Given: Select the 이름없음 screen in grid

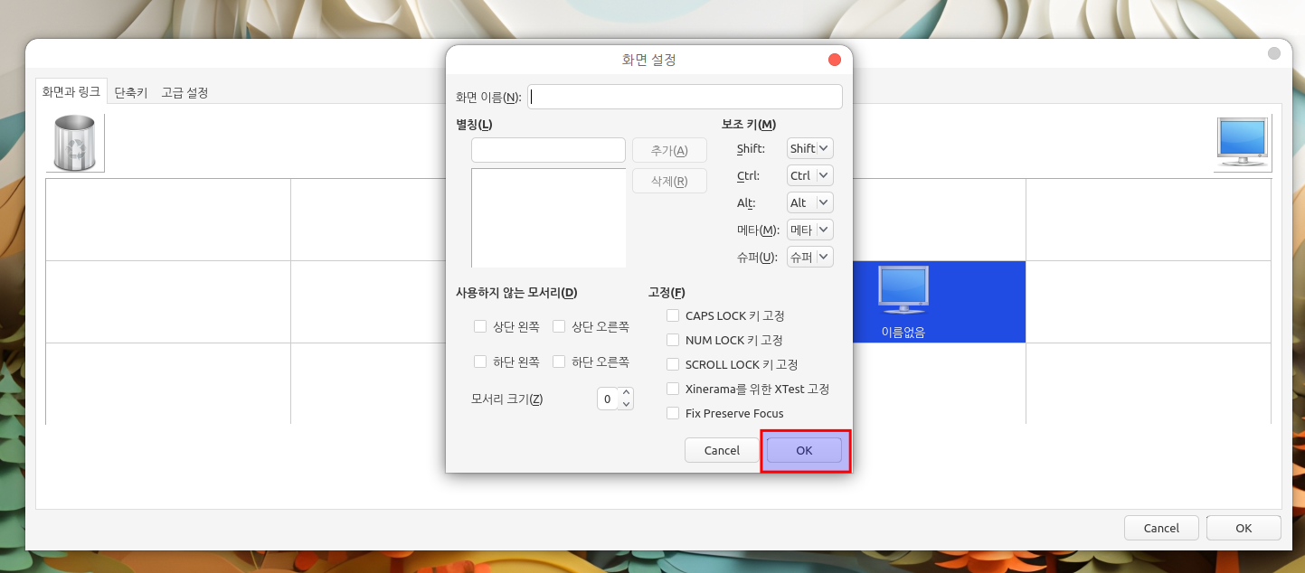Looking at the screenshot, I should pos(903,301).
